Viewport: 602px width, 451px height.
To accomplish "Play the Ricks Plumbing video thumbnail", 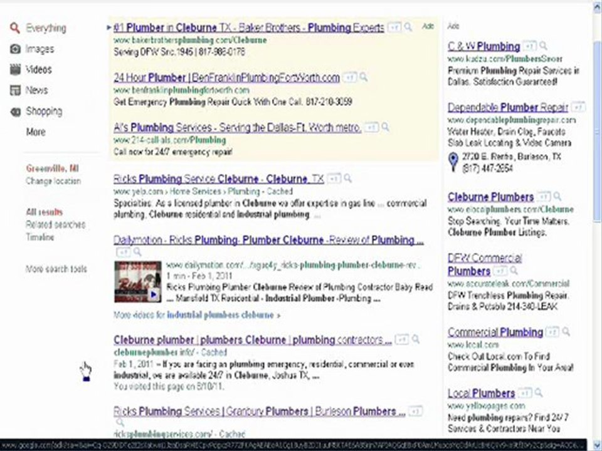I will pos(138,282).
